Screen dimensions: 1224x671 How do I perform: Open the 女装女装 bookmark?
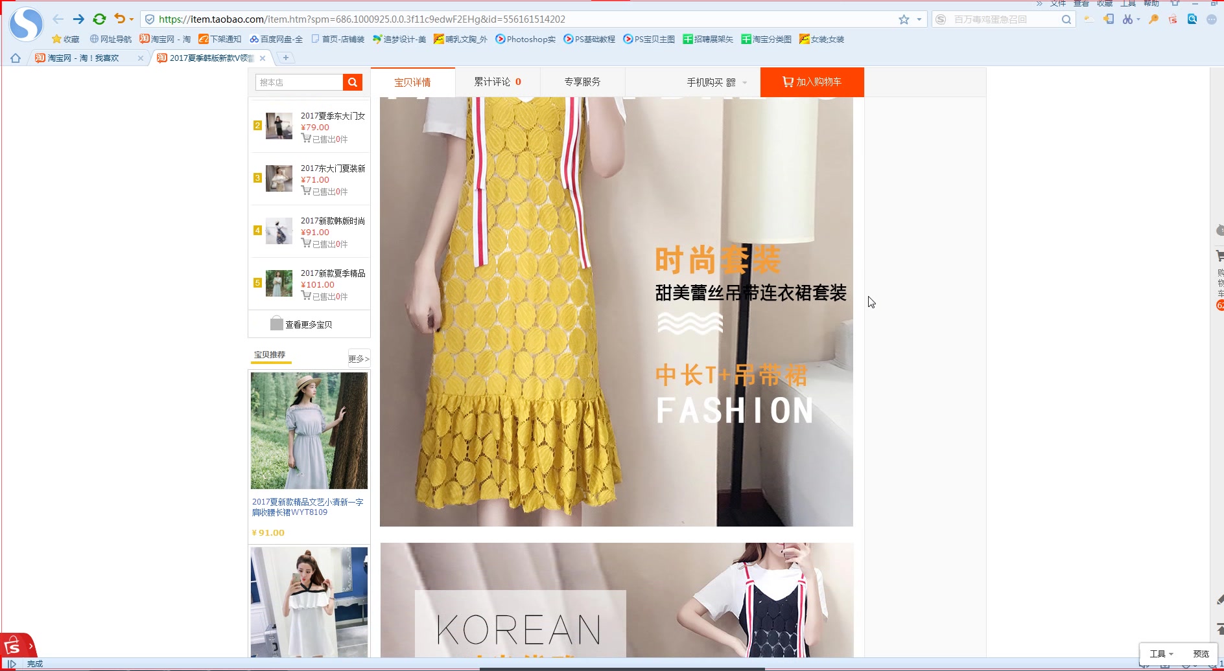click(x=821, y=39)
